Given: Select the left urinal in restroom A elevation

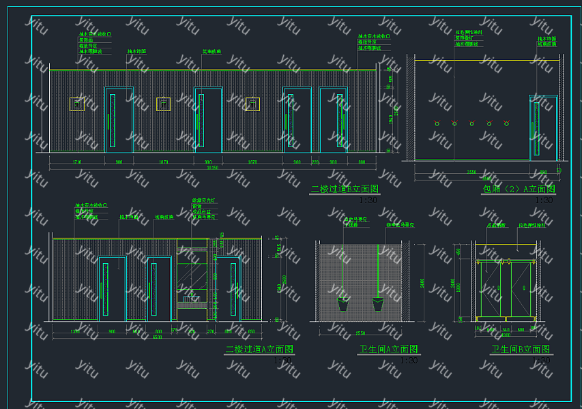Looking at the screenshot, I should 343,303.
